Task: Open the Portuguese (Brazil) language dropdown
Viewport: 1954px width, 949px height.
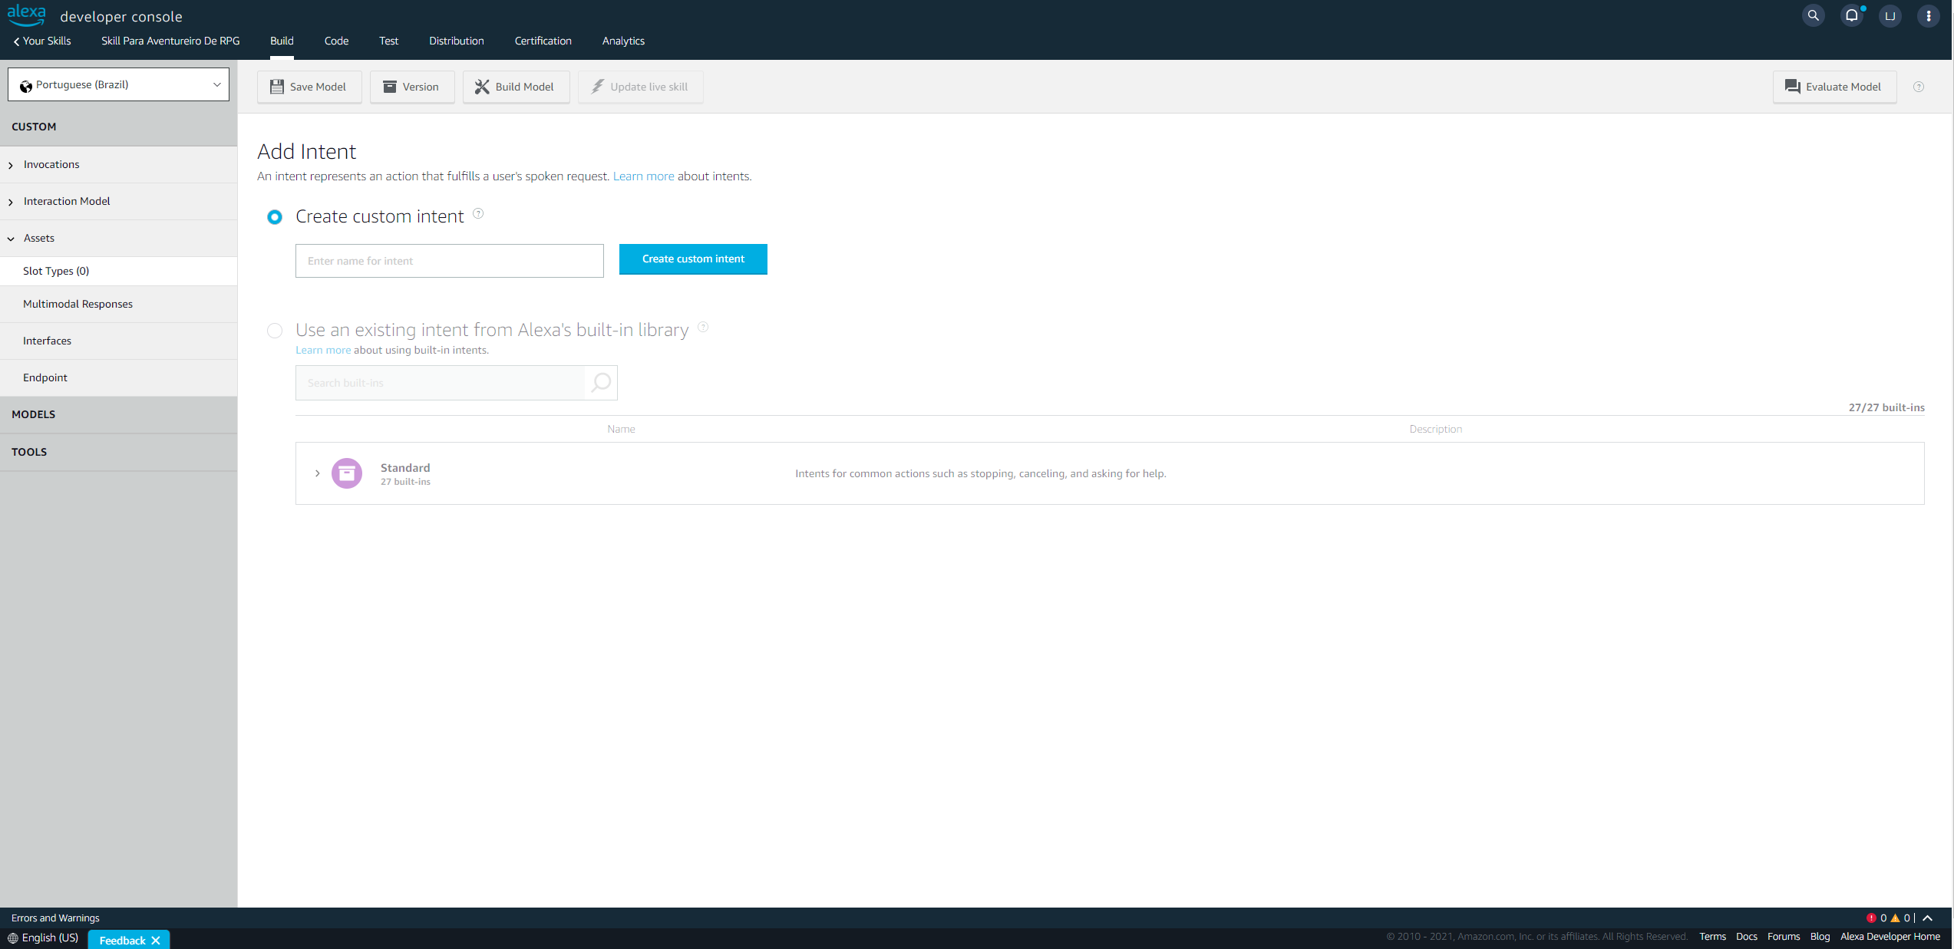Action: pyautogui.click(x=118, y=84)
